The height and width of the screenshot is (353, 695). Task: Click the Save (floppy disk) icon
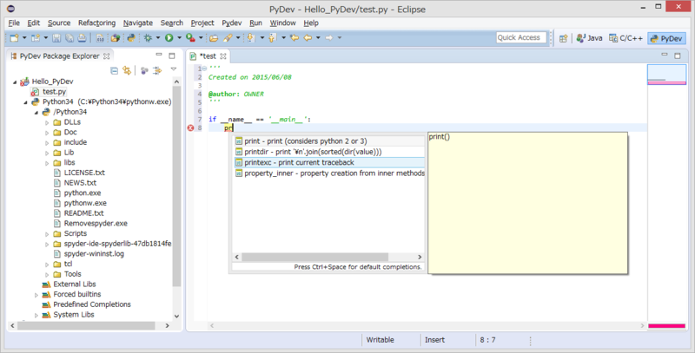[56, 38]
